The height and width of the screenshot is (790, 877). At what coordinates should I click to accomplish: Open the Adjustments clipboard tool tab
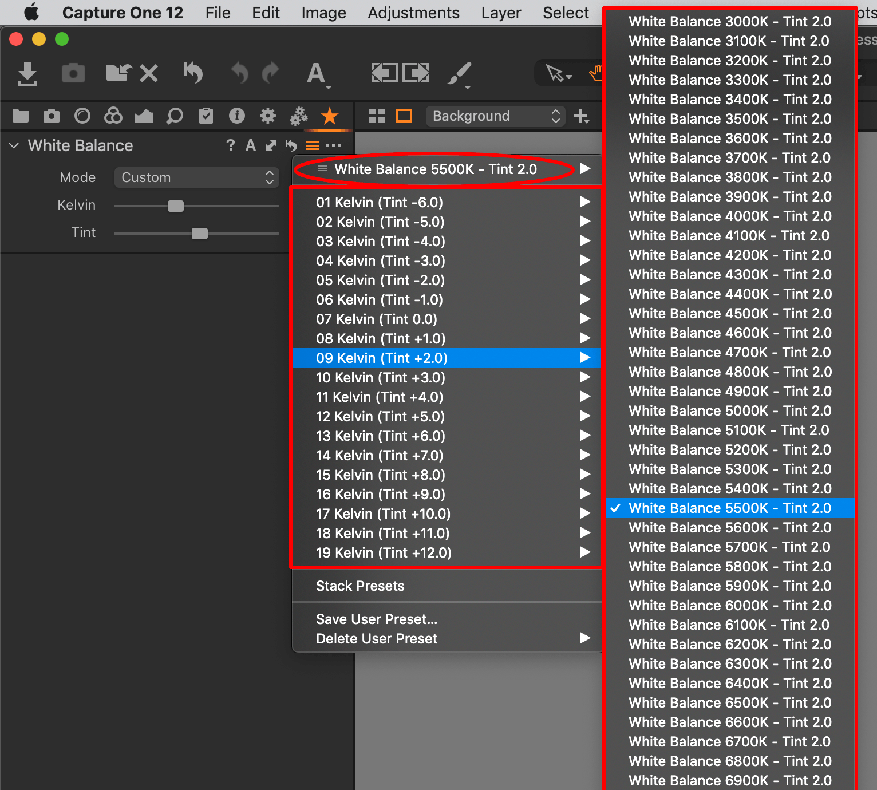[206, 116]
